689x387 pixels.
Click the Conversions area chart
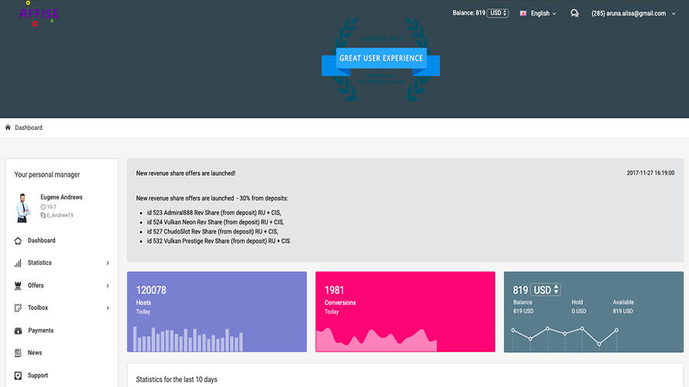[376, 340]
